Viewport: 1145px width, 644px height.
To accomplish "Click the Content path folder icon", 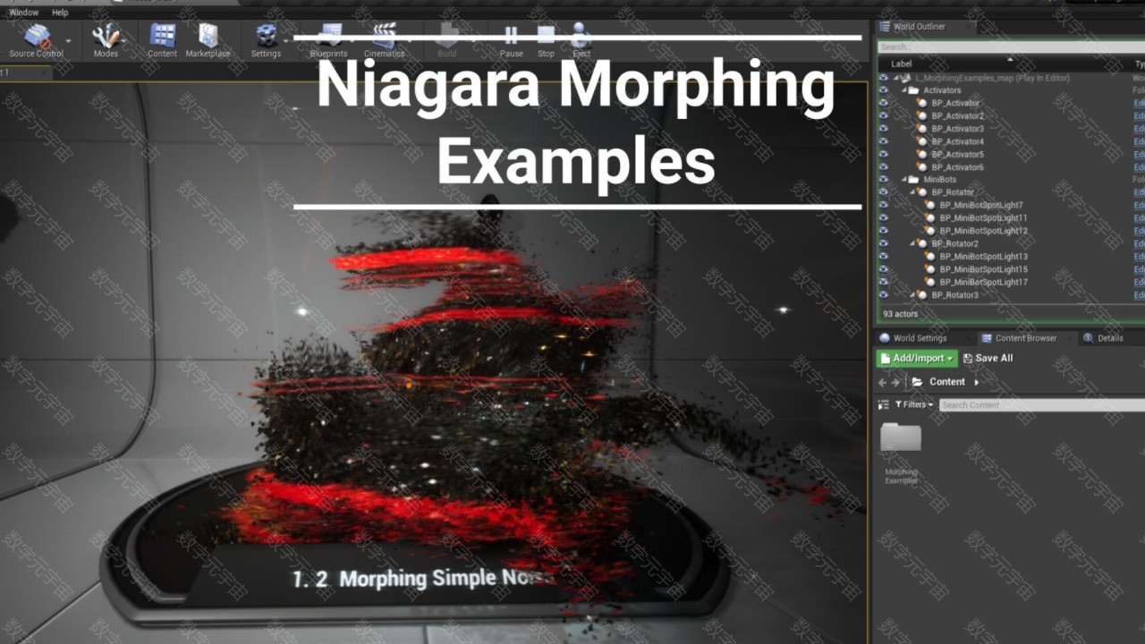I will [917, 382].
